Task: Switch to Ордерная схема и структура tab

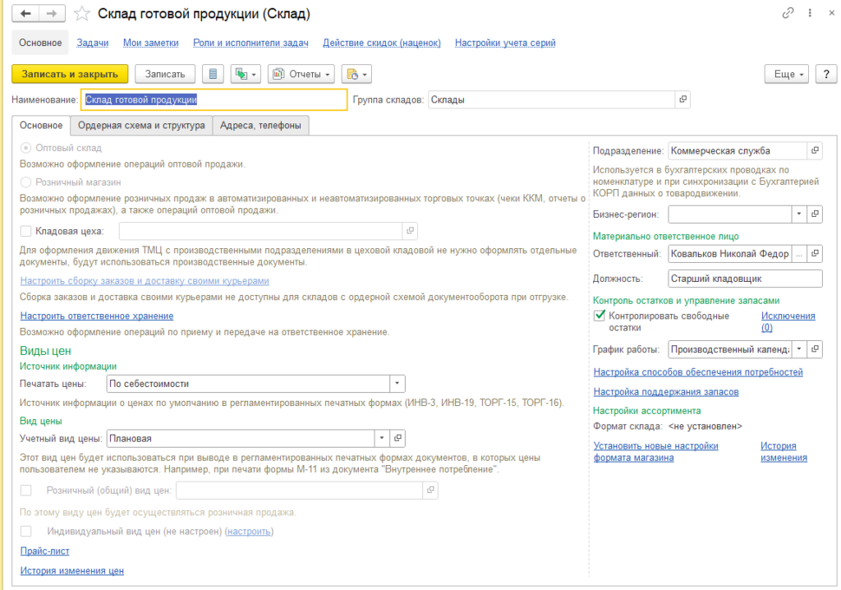Action: [x=141, y=125]
